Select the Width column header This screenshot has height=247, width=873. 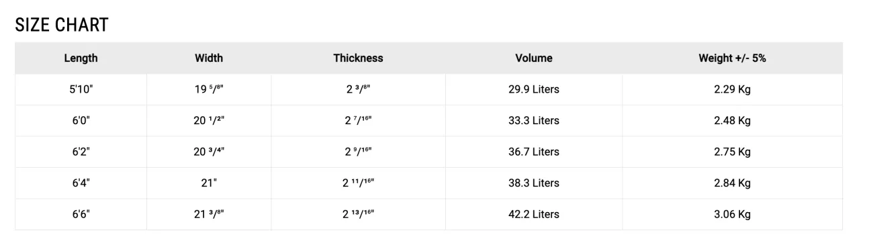(x=209, y=58)
